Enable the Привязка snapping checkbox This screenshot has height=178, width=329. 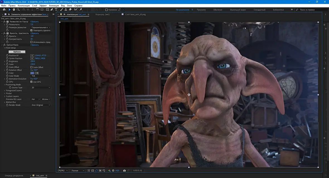tap(107, 10)
